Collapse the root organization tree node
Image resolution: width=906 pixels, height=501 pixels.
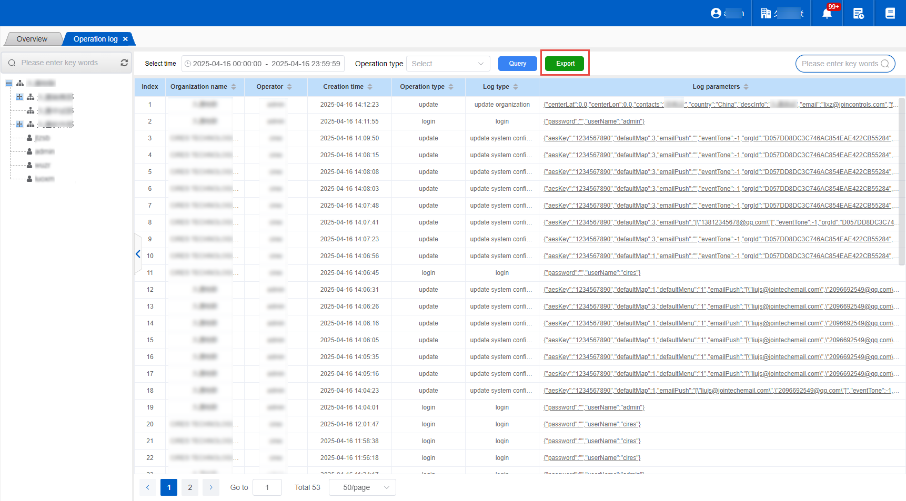click(x=9, y=83)
